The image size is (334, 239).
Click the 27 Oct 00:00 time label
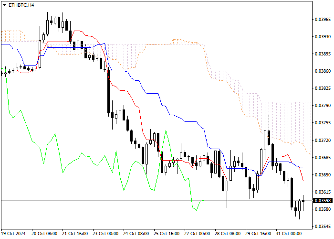197,234
